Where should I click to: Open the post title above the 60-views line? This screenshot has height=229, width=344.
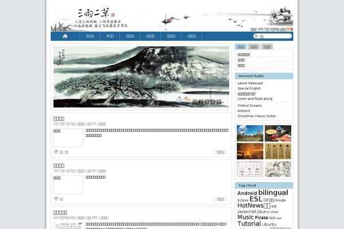point(59,165)
